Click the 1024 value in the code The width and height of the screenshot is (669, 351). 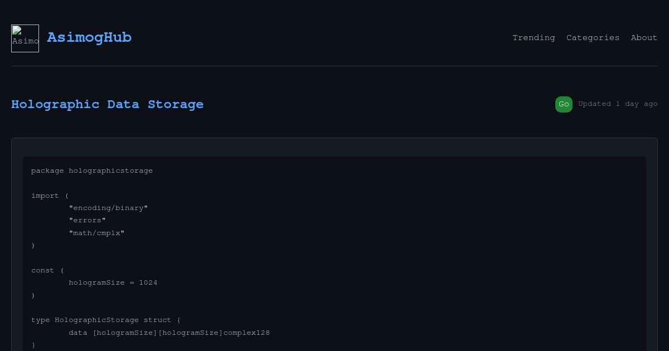tap(148, 283)
